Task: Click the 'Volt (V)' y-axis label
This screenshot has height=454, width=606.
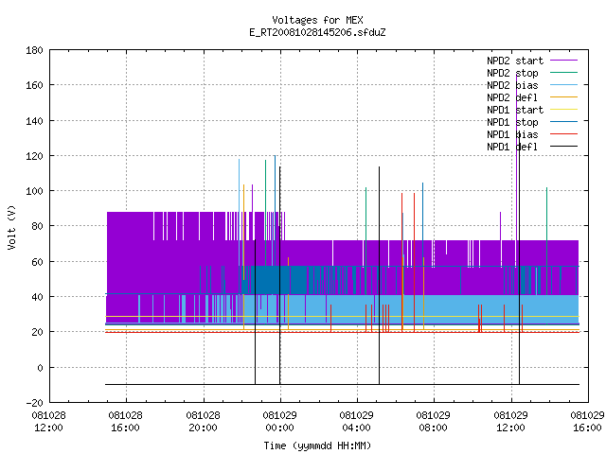Action: point(11,227)
